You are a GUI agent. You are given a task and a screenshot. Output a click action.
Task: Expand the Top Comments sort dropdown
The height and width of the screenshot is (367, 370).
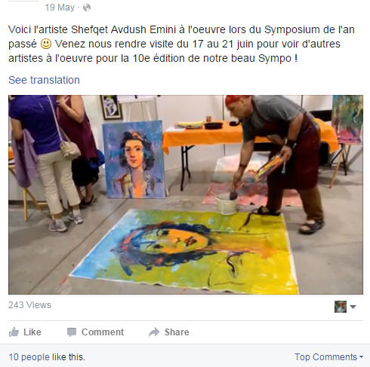[328, 357]
